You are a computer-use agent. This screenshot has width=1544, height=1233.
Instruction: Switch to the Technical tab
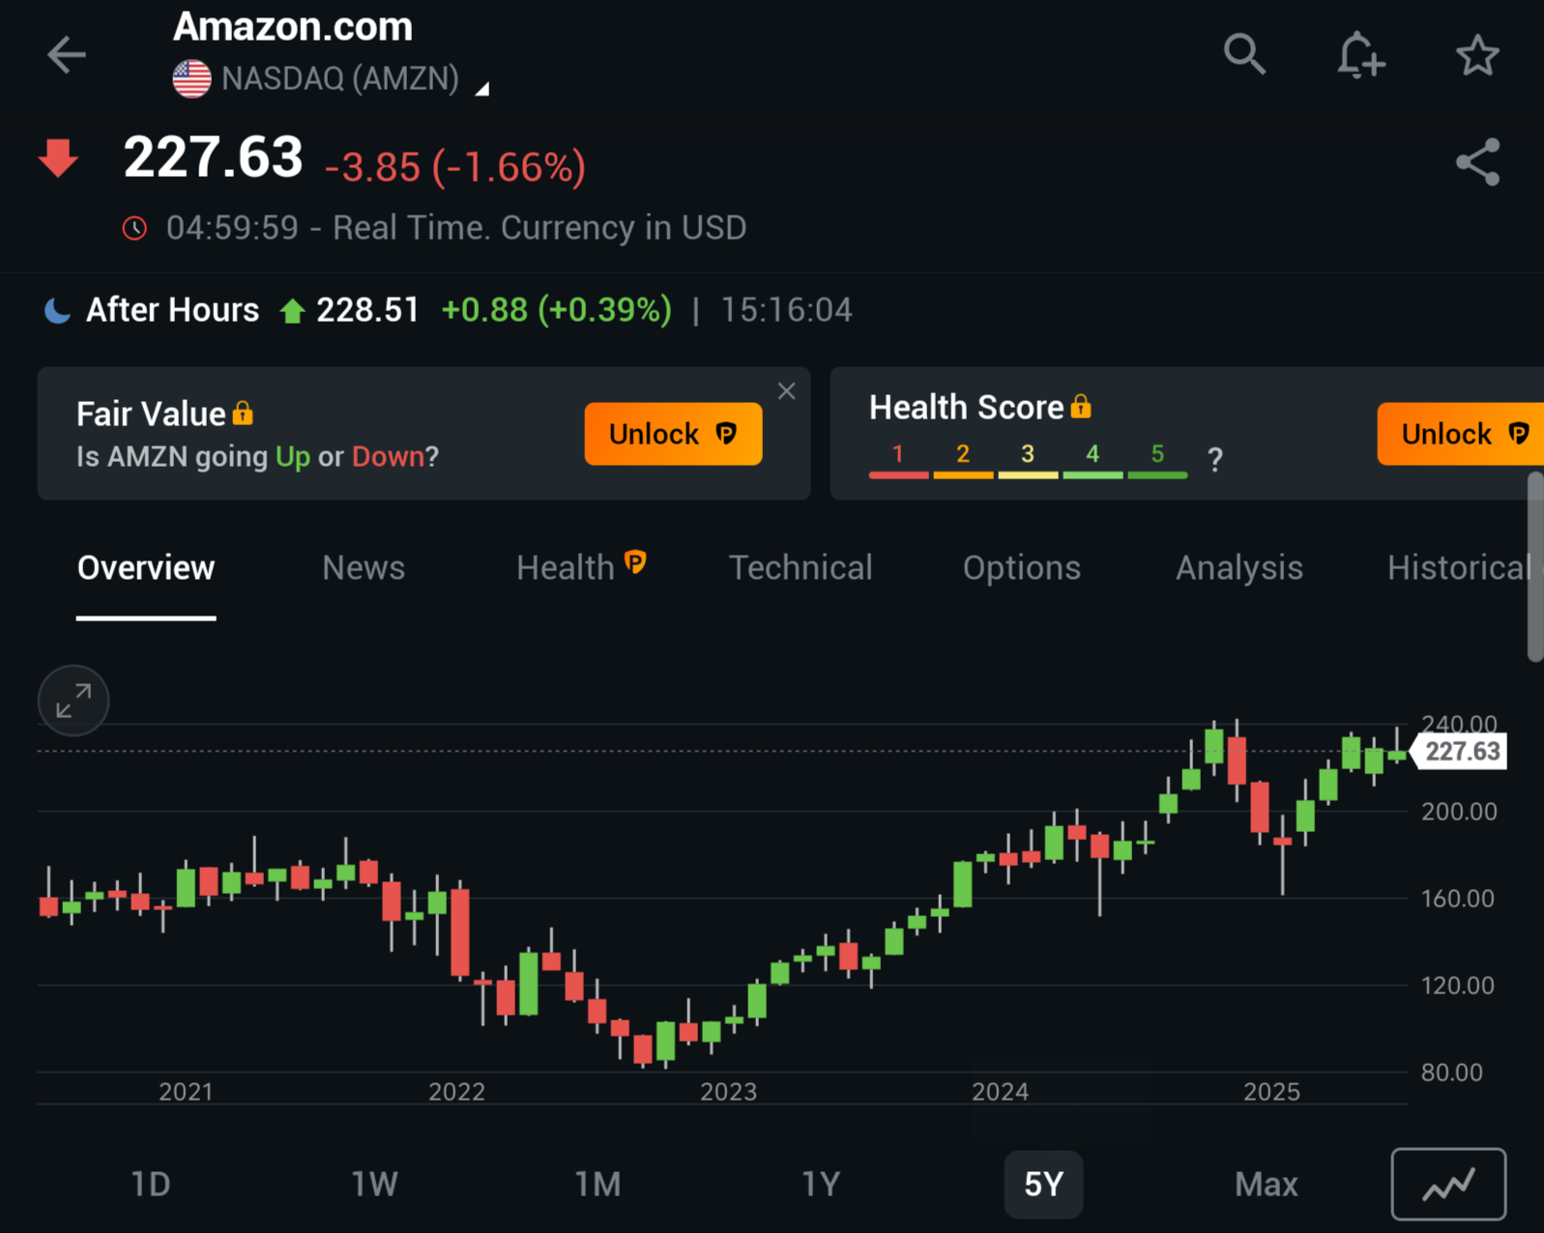point(801,568)
